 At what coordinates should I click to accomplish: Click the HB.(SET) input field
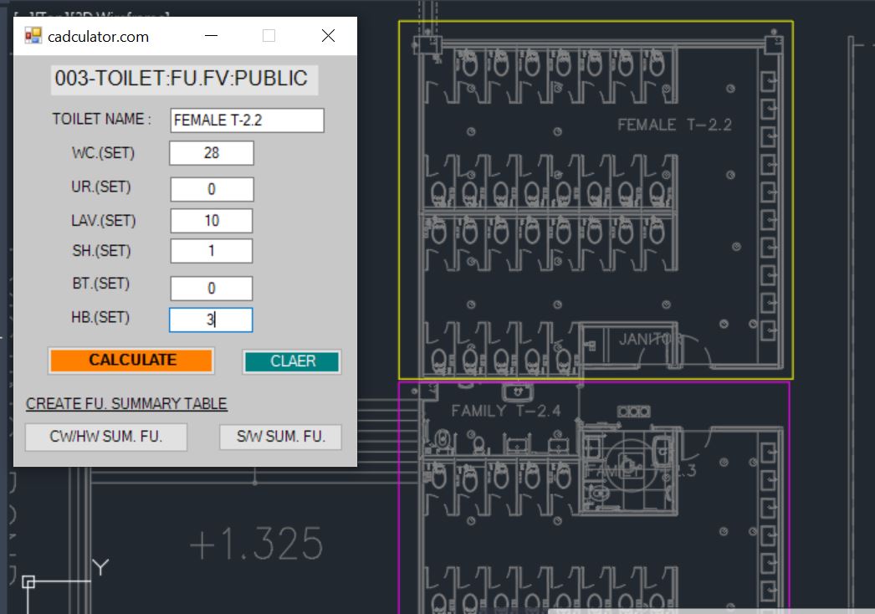coord(211,320)
